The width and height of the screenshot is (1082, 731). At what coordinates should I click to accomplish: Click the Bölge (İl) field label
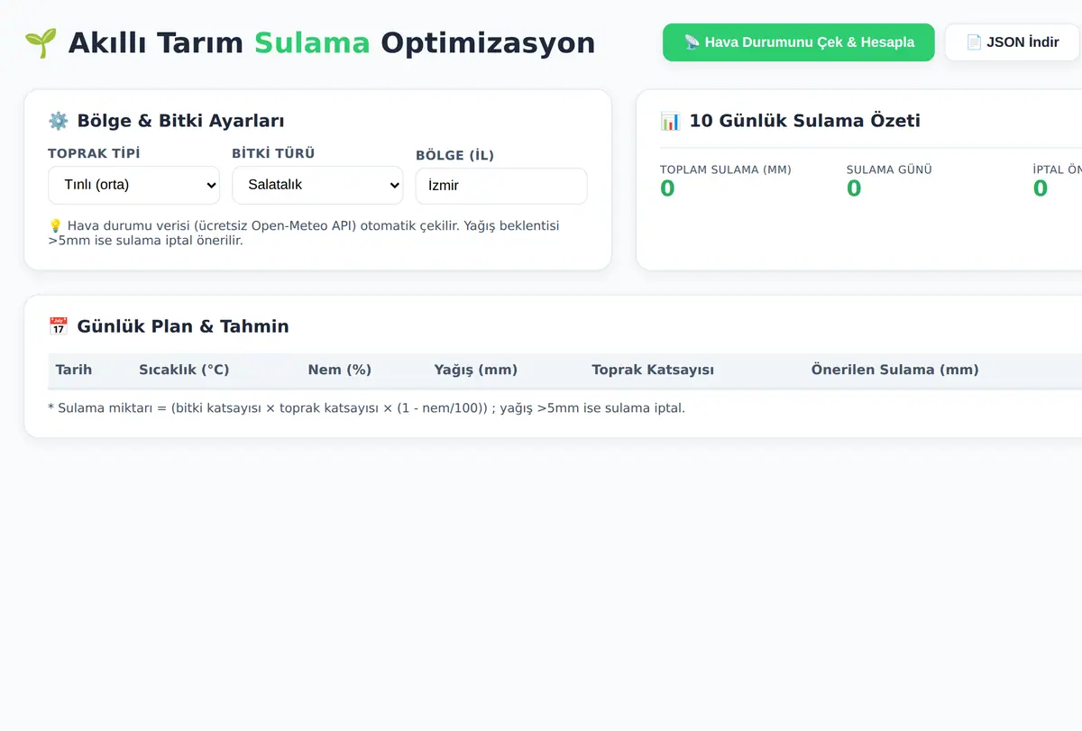click(x=455, y=155)
